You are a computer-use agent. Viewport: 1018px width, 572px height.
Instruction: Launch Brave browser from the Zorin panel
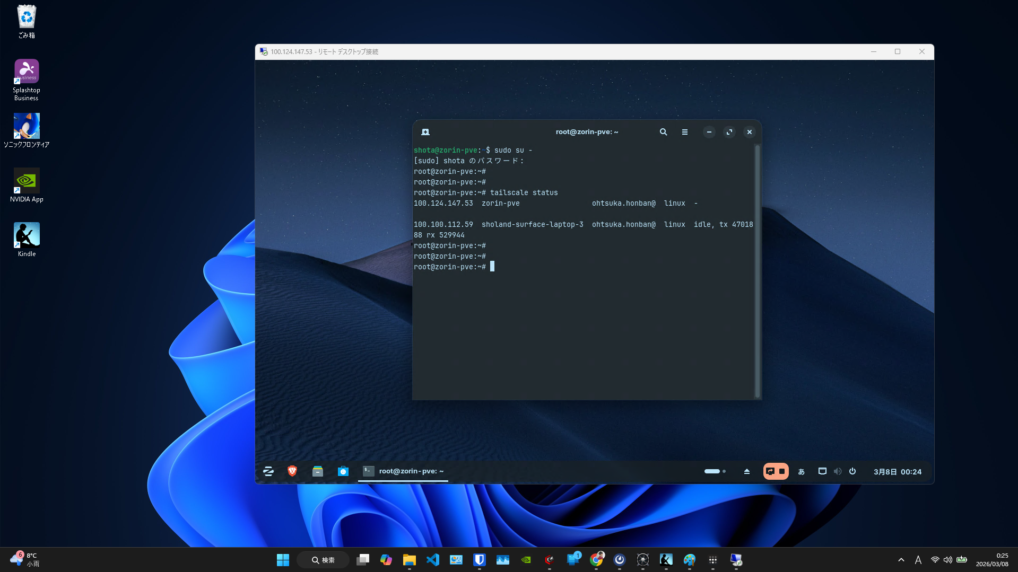[292, 471]
